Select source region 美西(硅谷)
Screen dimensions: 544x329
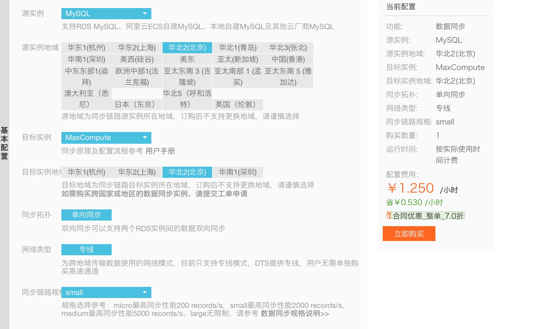coord(137,59)
